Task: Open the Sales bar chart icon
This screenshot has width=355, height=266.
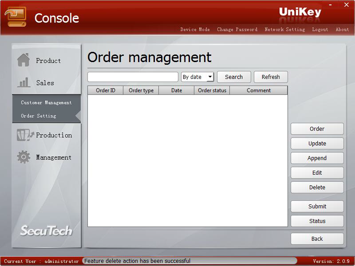Action: tap(24, 82)
